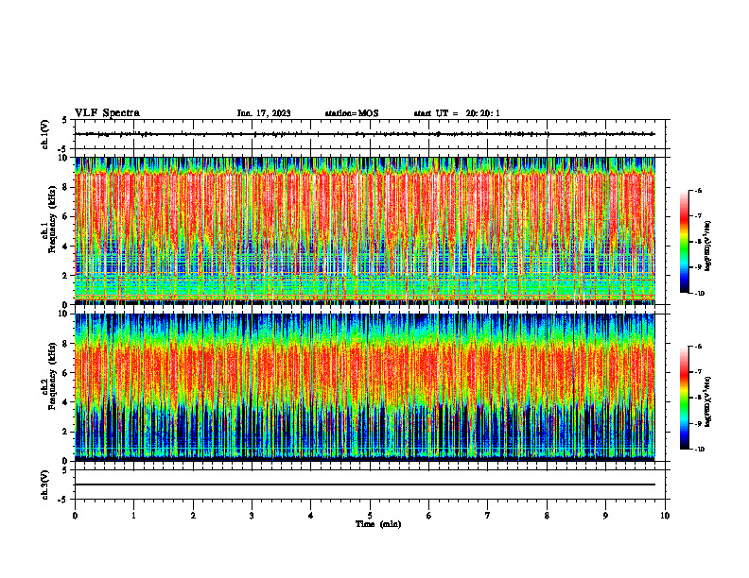Click the "6" kHz tick of ch.2 spectrogram
Viewport: 749px width, 578px height.
tap(66, 373)
